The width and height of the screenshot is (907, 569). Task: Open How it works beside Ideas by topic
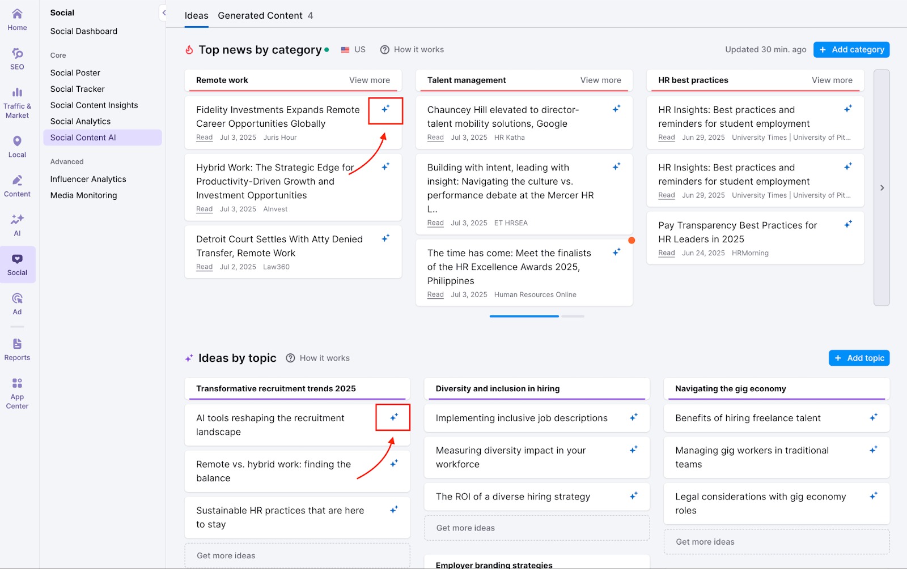click(x=318, y=358)
